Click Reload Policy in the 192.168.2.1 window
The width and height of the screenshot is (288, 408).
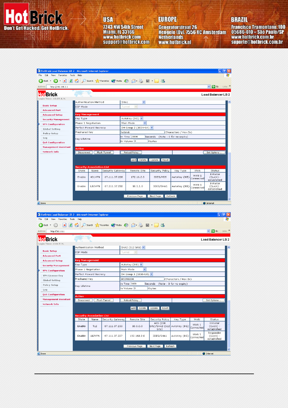[131, 153]
